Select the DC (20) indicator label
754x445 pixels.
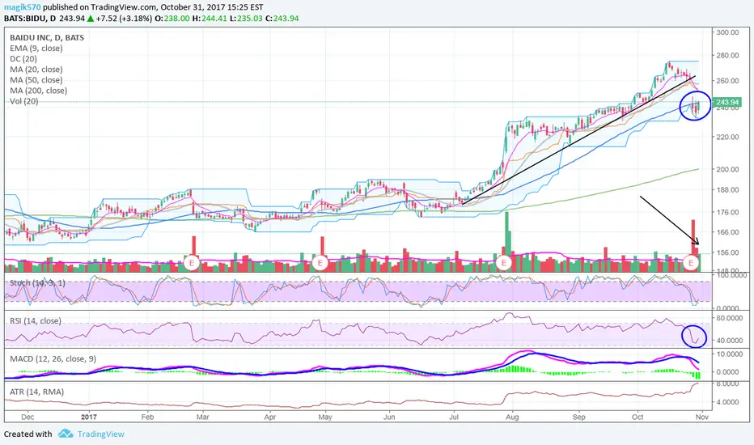[23, 59]
